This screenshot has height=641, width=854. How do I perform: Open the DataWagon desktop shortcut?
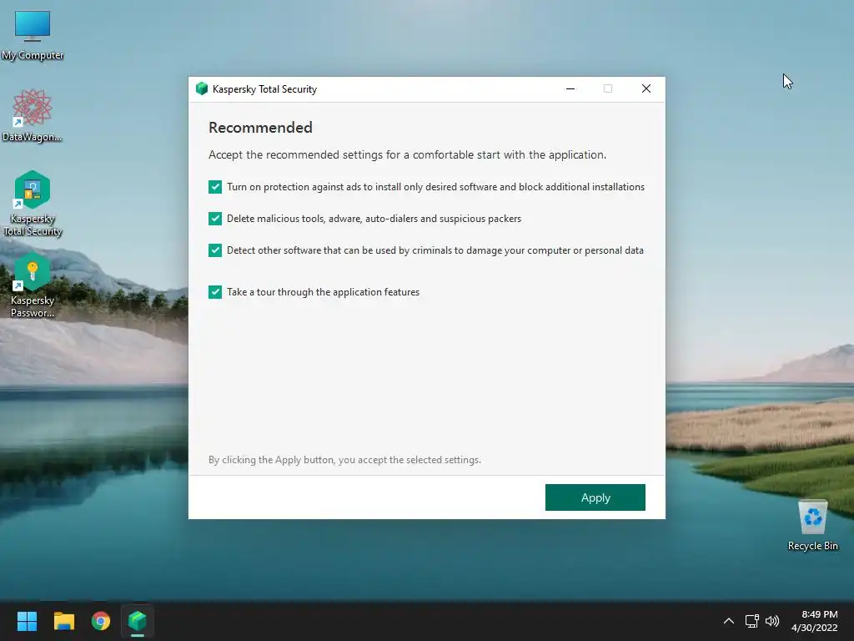click(33, 115)
